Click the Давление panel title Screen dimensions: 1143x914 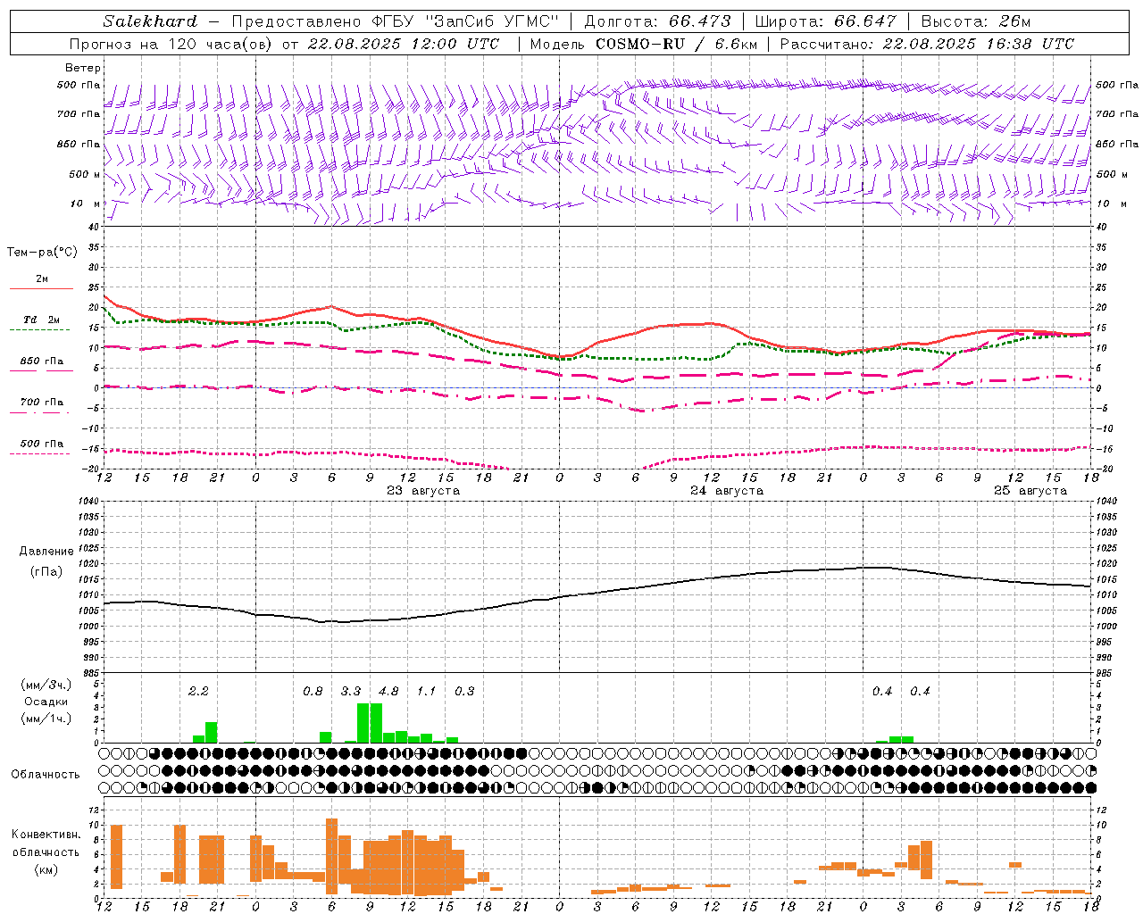tap(46, 552)
